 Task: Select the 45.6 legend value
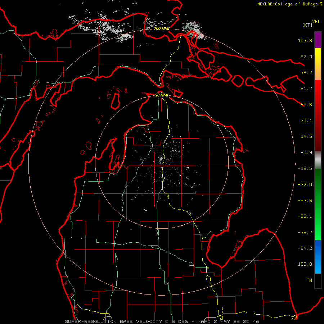pos(306,104)
